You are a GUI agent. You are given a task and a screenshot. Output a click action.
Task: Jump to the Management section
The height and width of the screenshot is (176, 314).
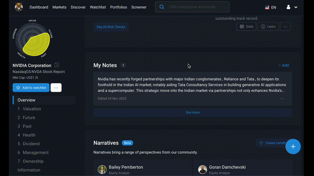point(36,153)
